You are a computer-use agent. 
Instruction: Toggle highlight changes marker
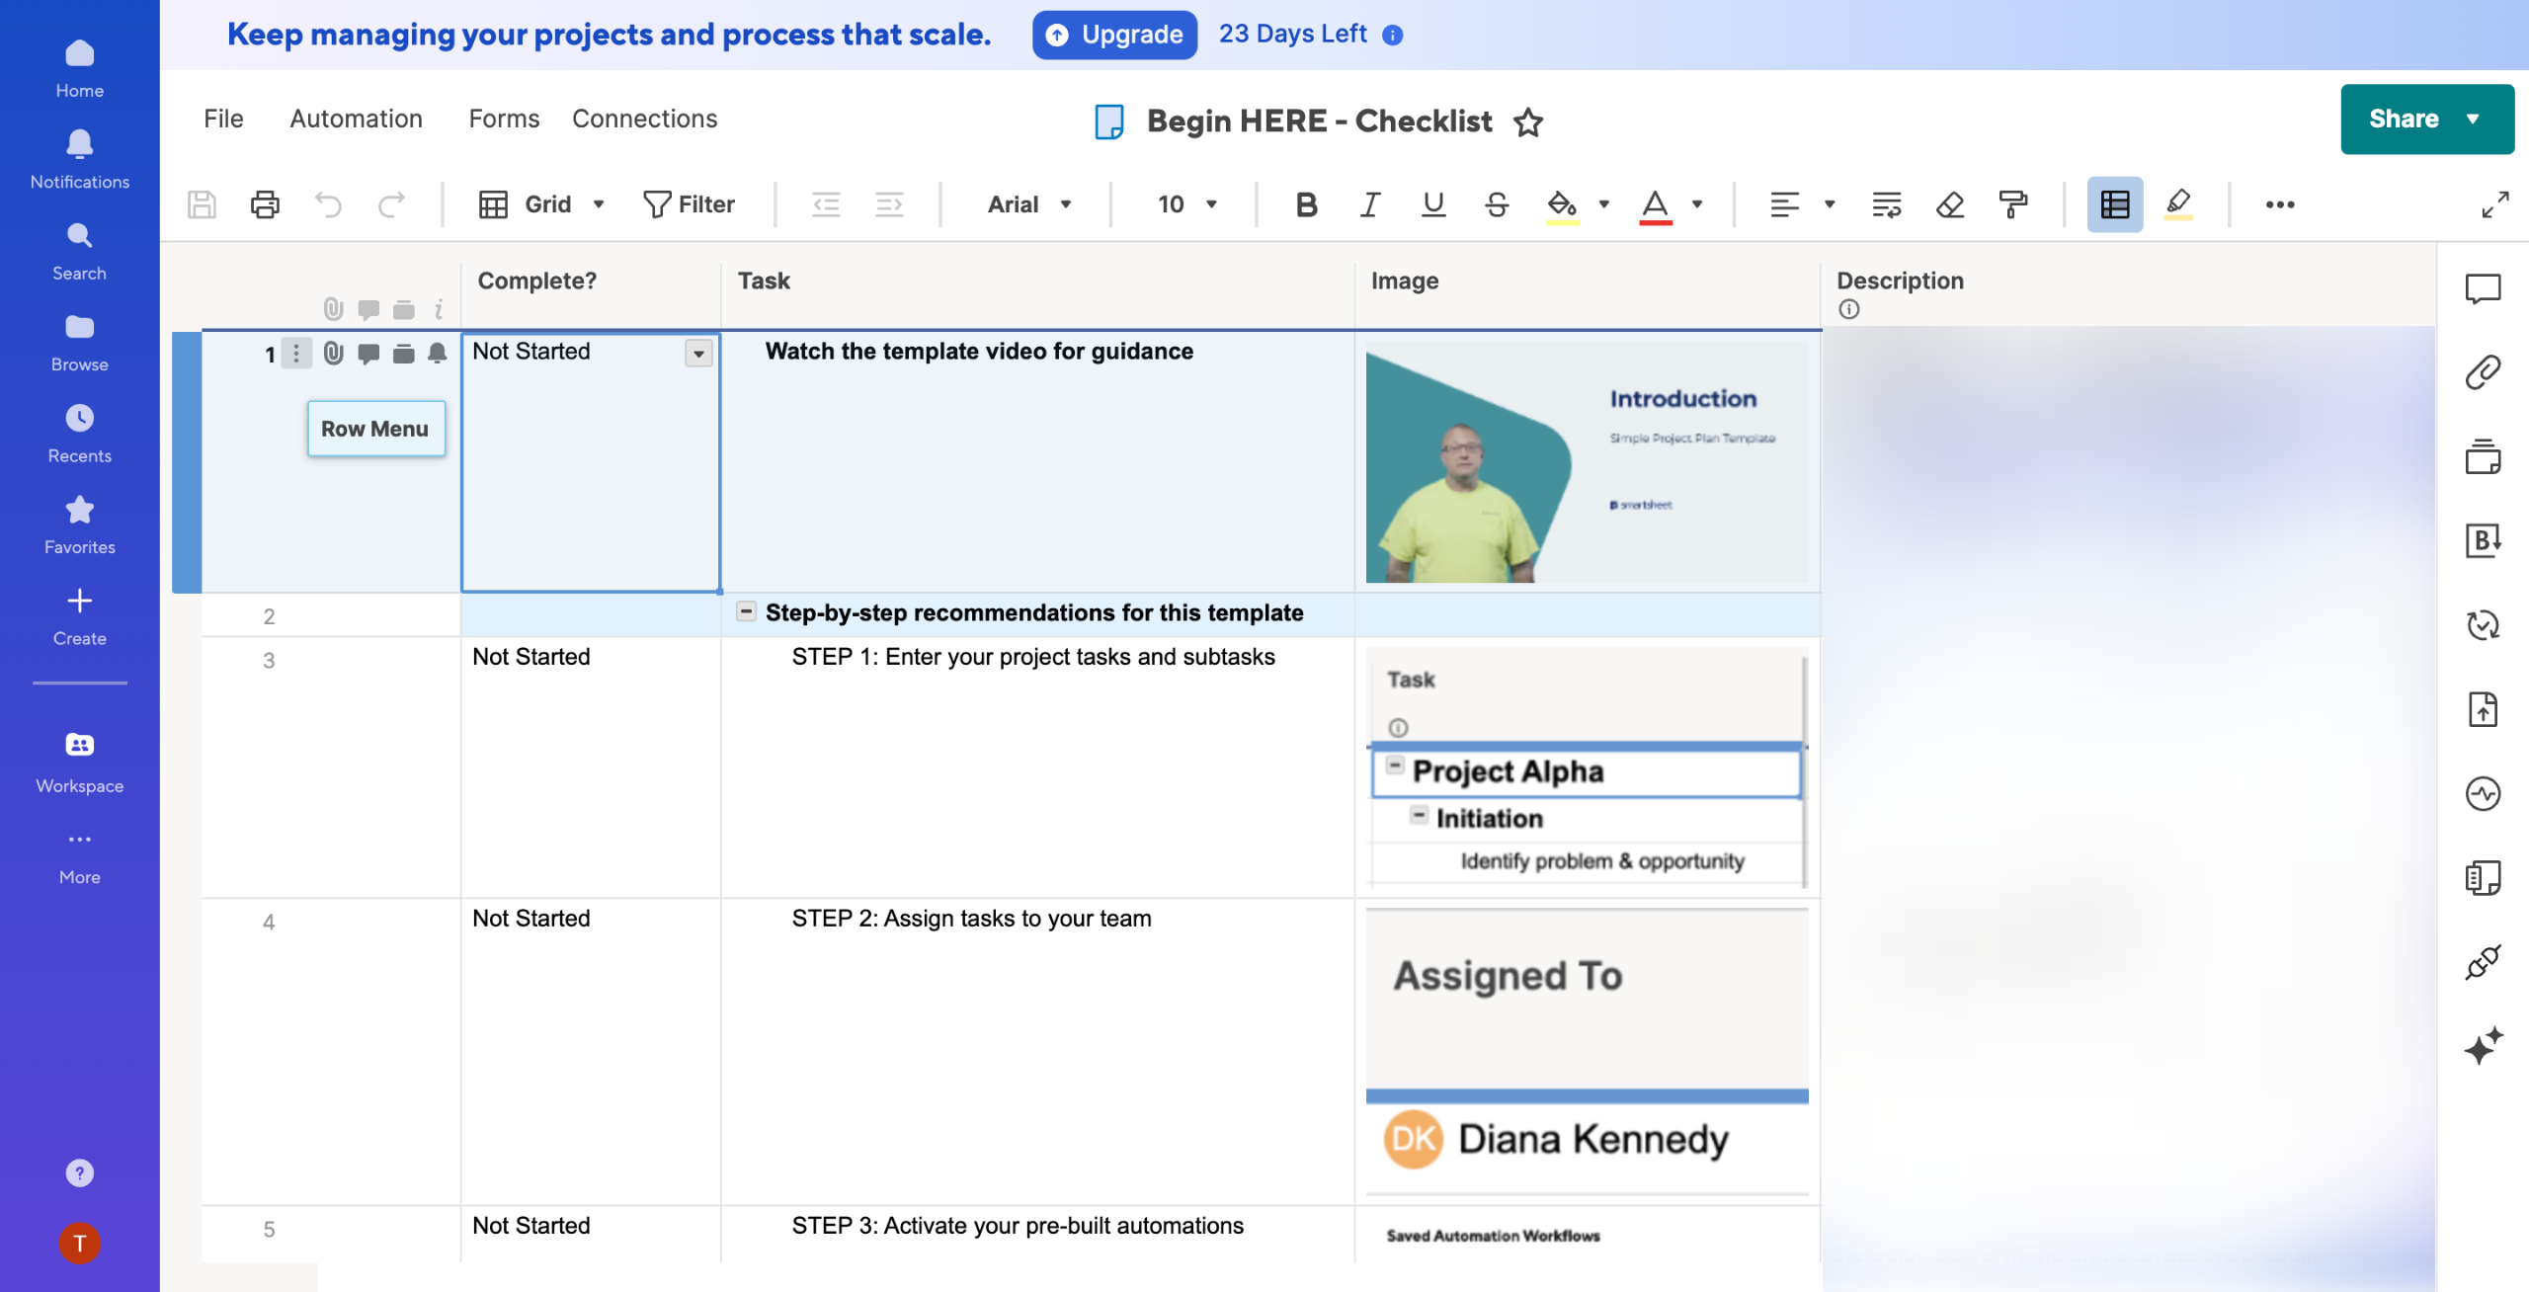click(2178, 204)
